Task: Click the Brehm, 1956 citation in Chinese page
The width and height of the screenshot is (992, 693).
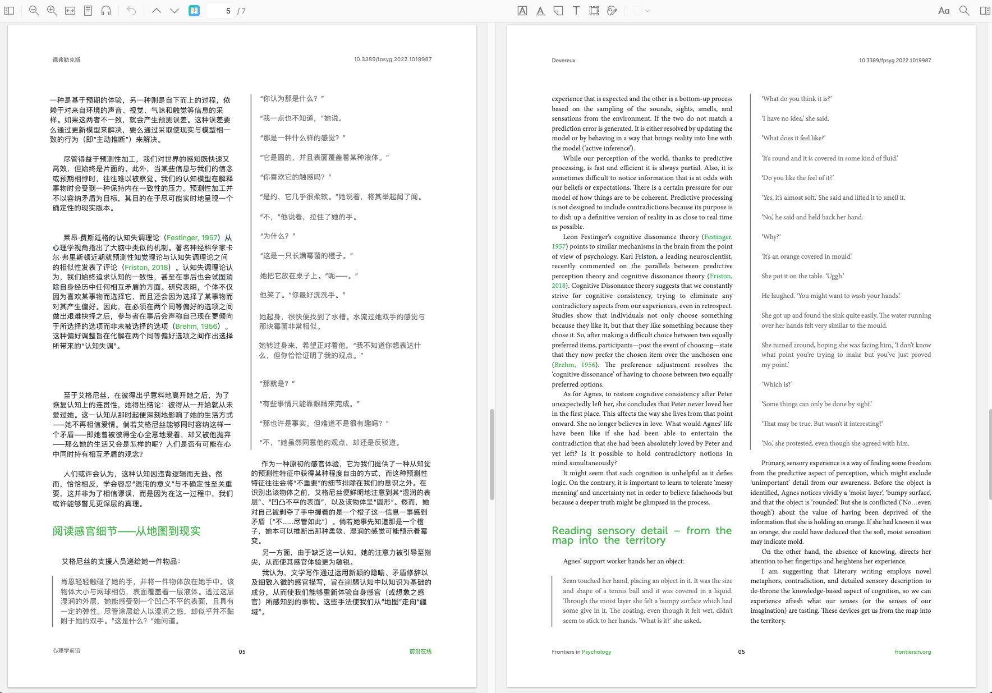Action: click(196, 327)
